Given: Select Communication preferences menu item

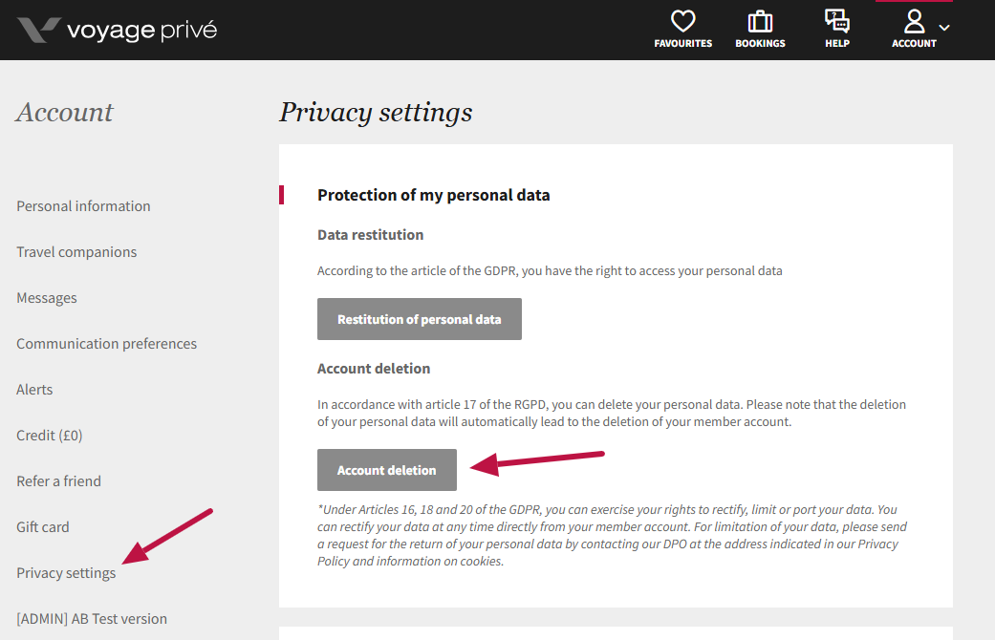Looking at the screenshot, I should pos(106,344).
